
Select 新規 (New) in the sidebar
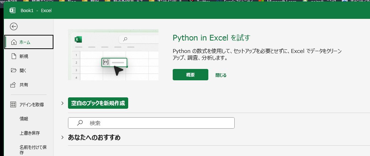(29, 57)
